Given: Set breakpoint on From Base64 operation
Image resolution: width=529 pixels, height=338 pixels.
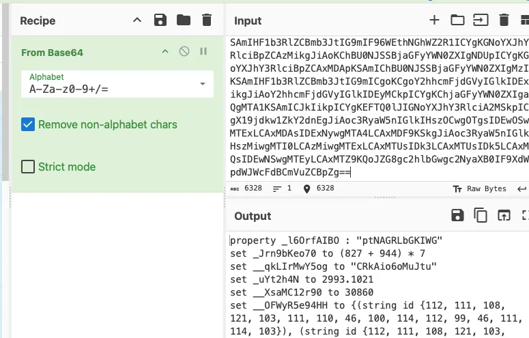Looking at the screenshot, I should tap(203, 51).
